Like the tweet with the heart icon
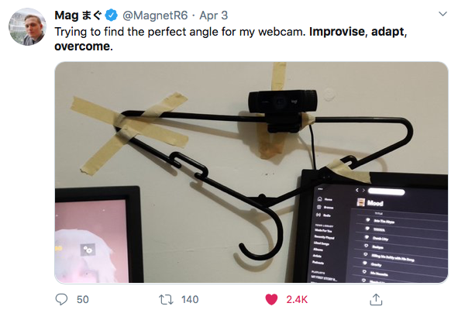 (x=271, y=299)
